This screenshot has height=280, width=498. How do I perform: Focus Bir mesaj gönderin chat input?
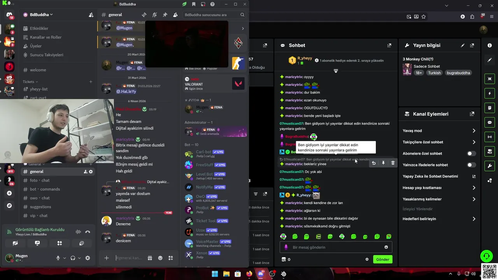(x=336, y=247)
